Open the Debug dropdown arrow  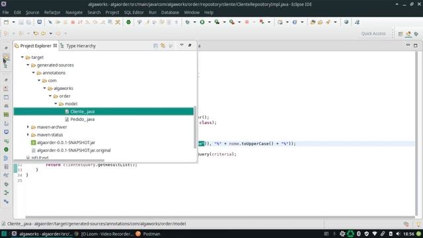[x=194, y=22]
